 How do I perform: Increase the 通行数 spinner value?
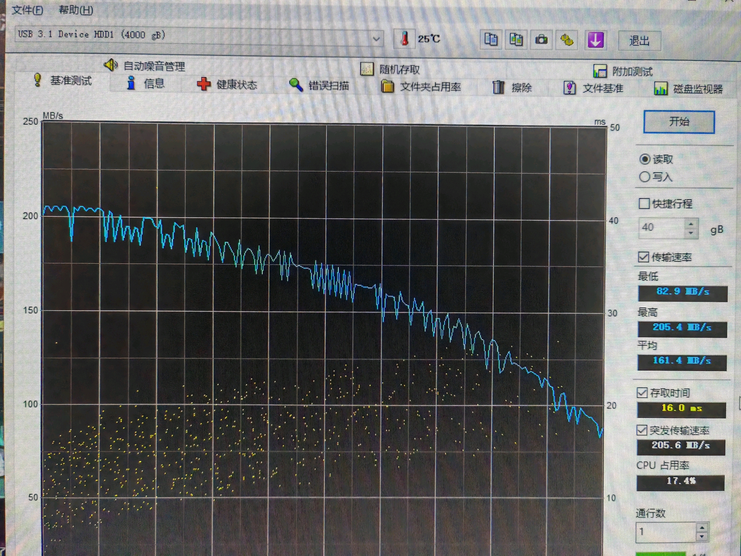(702, 527)
